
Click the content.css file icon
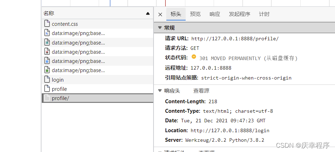47,24
